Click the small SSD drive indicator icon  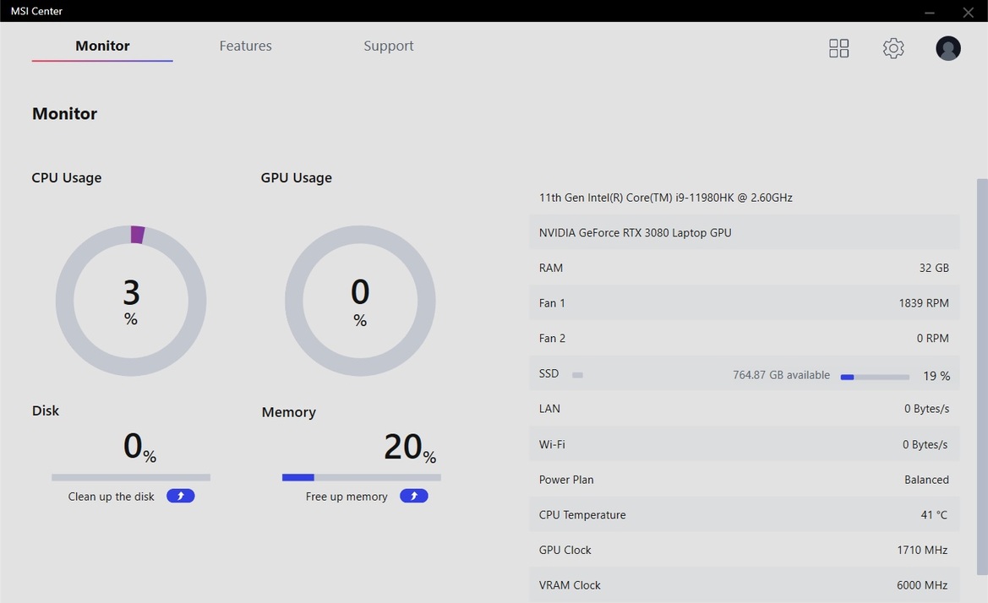577,375
